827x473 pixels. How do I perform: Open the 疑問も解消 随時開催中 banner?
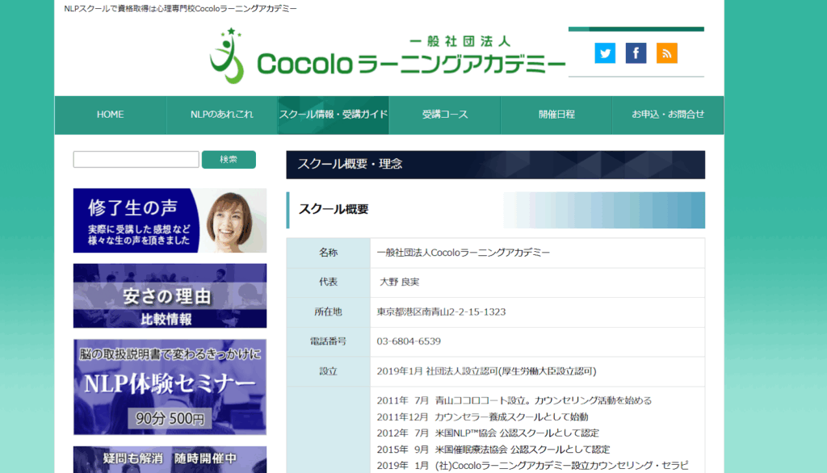pyautogui.click(x=170, y=459)
